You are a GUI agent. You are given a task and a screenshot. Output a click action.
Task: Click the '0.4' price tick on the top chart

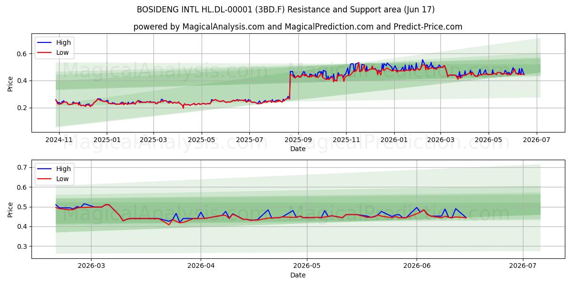[x=23, y=81]
